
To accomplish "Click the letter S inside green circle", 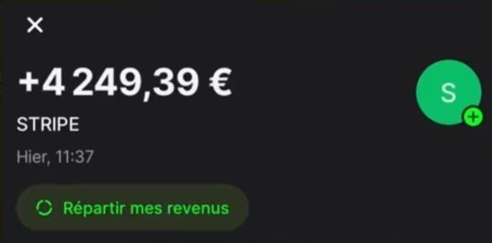I will click(448, 93).
